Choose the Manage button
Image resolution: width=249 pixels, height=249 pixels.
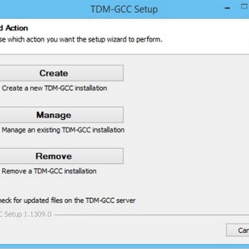point(61,115)
